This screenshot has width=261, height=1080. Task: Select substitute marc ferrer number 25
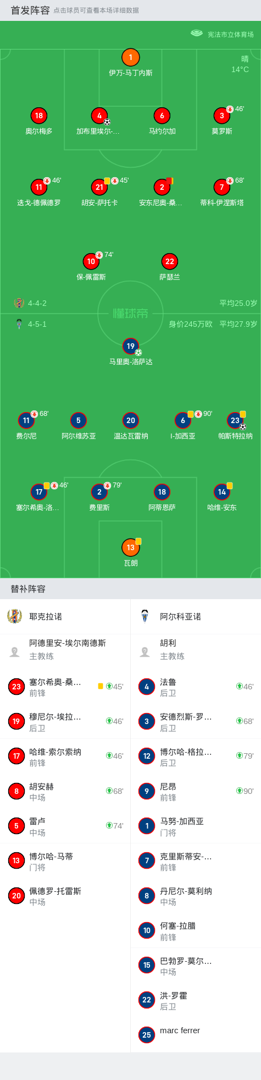pyautogui.click(x=196, y=1035)
